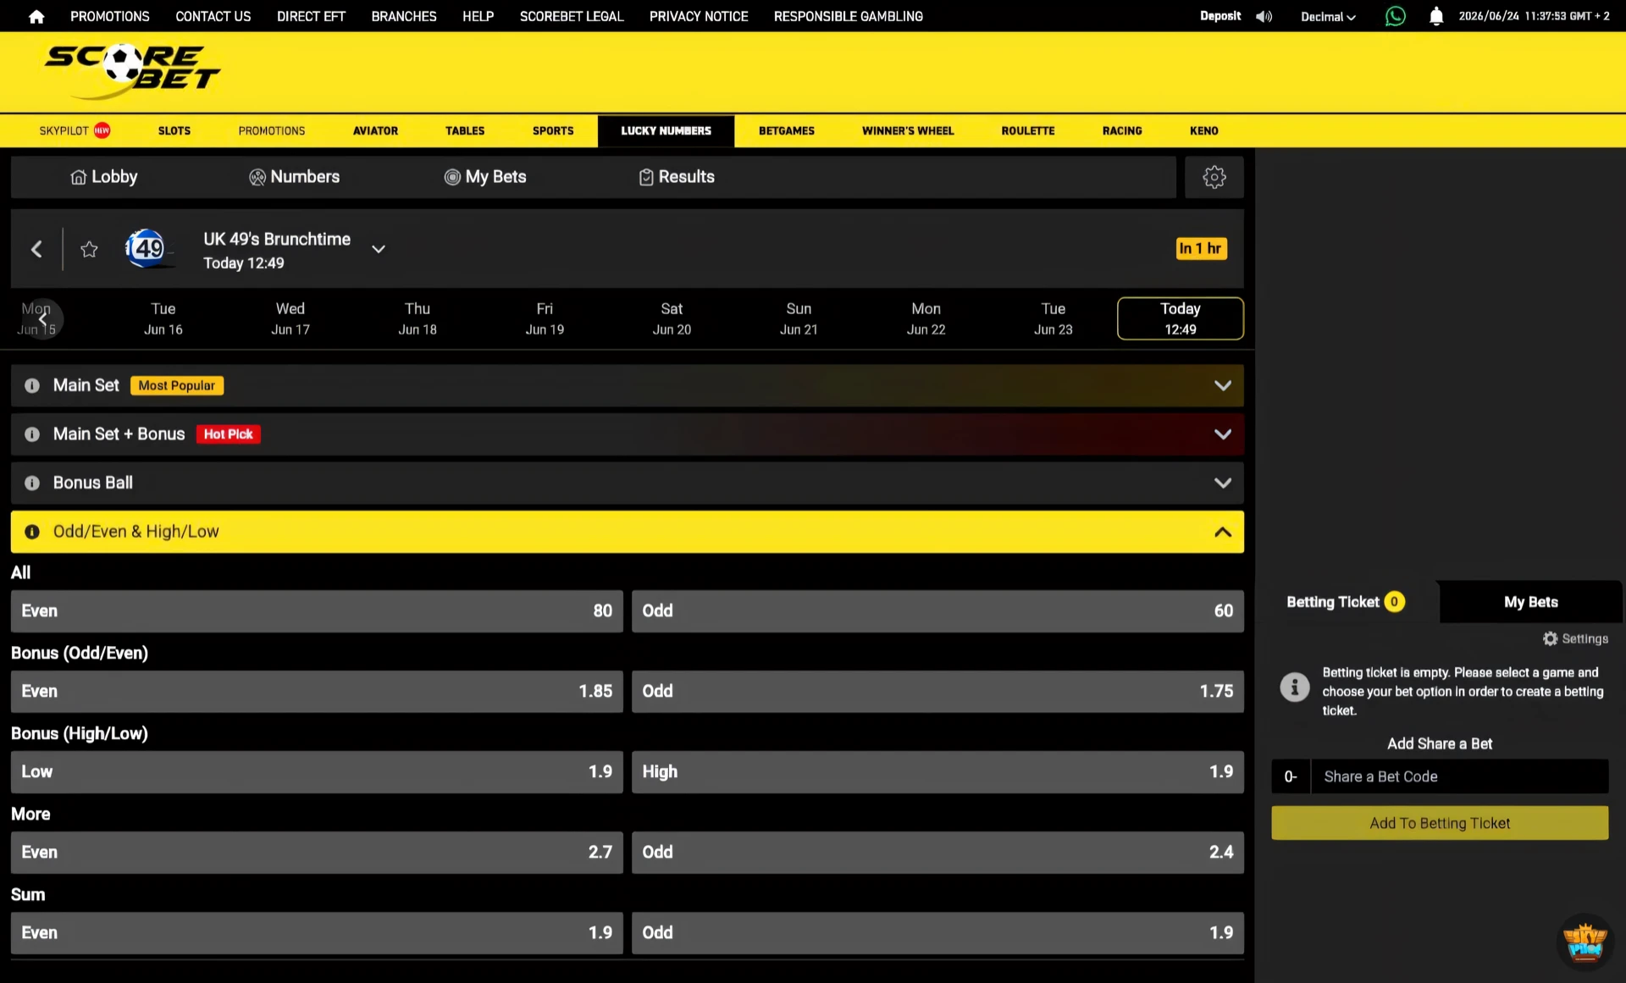Click the In 1 hr countdown badge
Viewport: 1626px width, 983px height.
pos(1200,248)
